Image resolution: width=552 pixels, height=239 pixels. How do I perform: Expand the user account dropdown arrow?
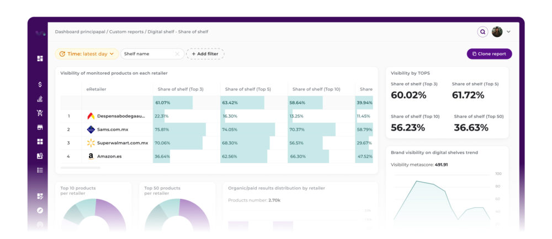[x=508, y=32]
